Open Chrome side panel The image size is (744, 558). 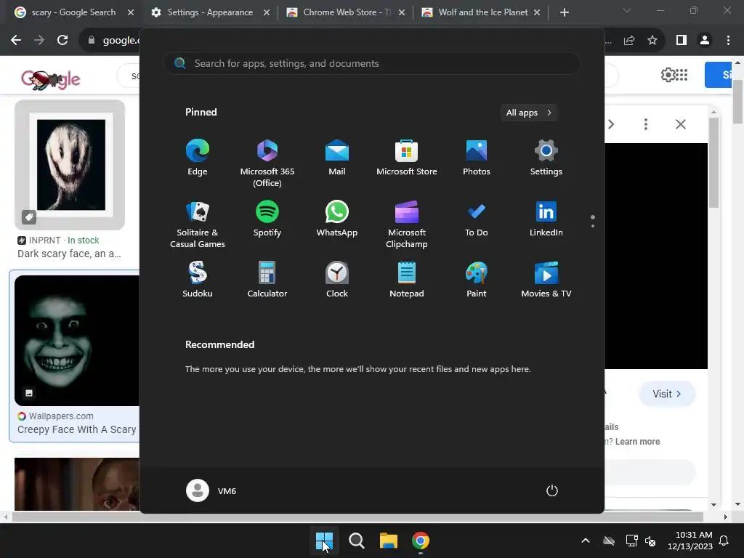682,41
